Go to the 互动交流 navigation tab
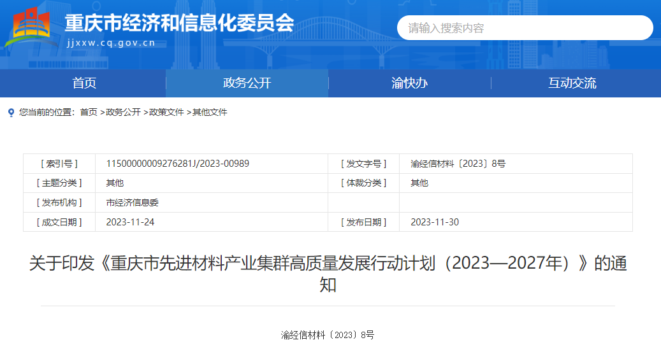Image resolution: width=661 pixels, height=361 pixels. (x=572, y=83)
